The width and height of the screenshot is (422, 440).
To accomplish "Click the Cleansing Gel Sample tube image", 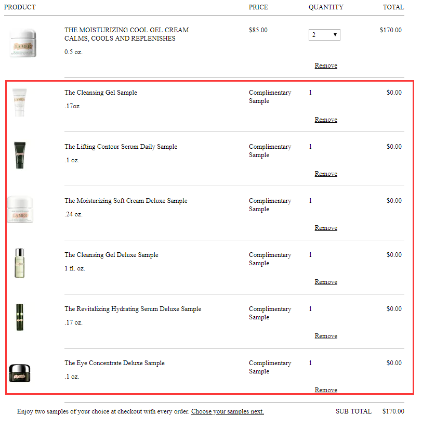I will 20,102.
